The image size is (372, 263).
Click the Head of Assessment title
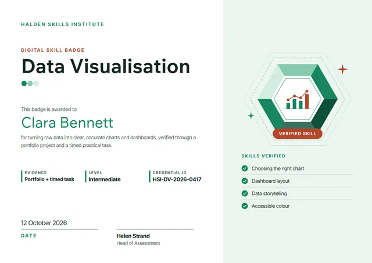pos(138,243)
